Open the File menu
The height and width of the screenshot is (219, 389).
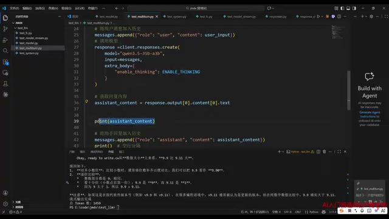14,8
